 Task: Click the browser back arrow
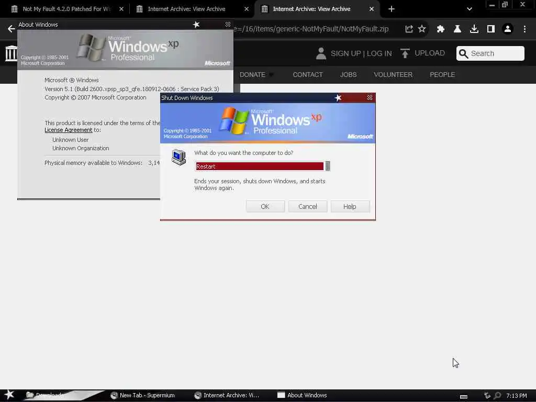point(11,29)
